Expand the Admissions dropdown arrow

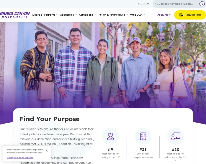[x=95, y=15]
